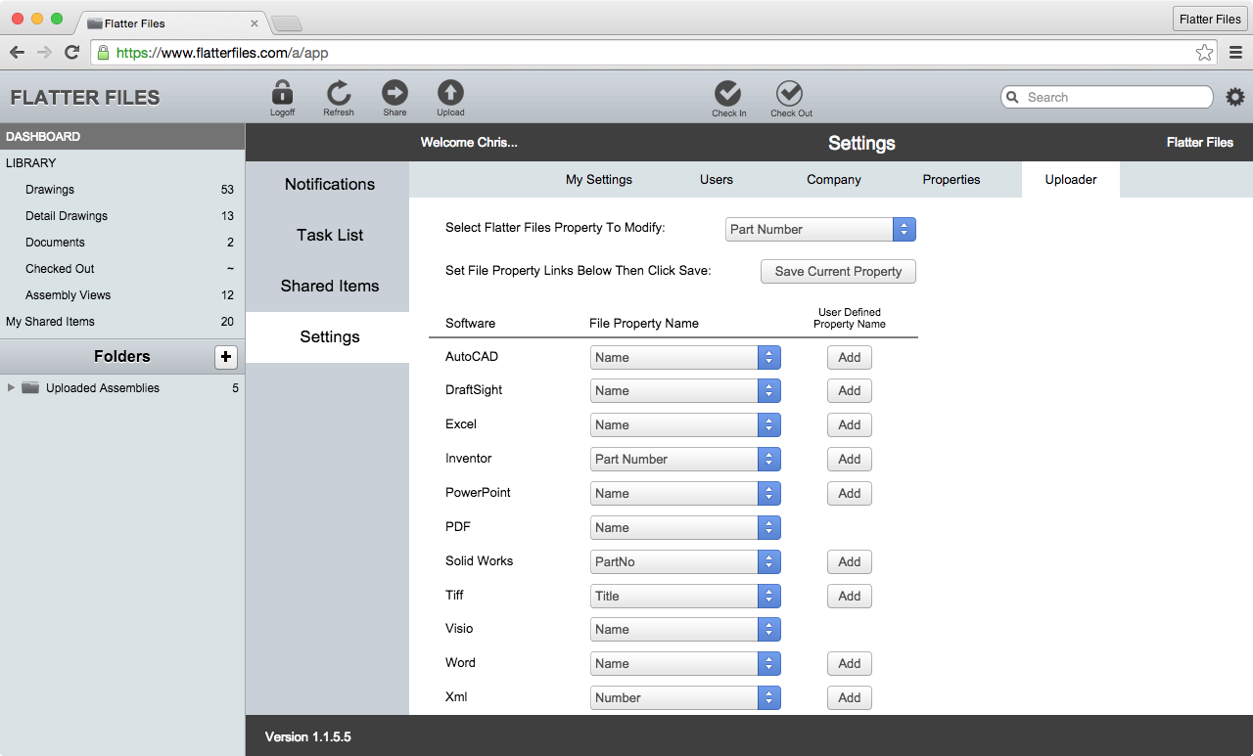Open Shared Items section
Viewport: 1253px width, 756px height.
tap(328, 287)
